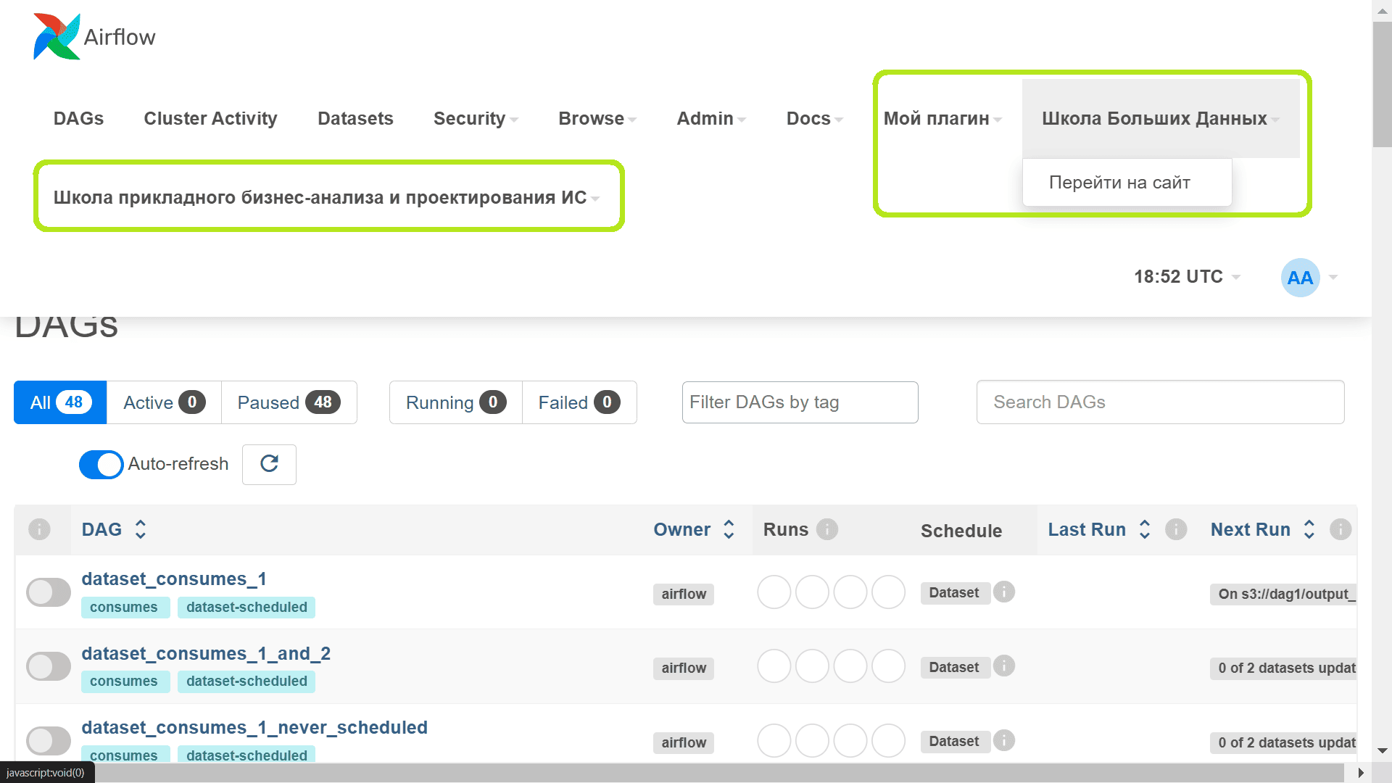Click info icon beside Last Run header

[1175, 530]
